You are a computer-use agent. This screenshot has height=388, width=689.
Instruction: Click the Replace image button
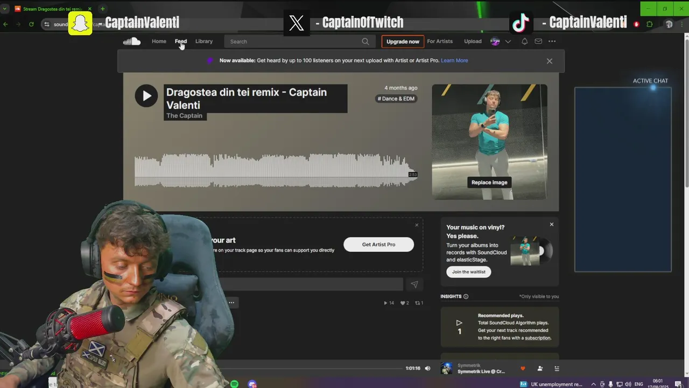[x=489, y=182]
